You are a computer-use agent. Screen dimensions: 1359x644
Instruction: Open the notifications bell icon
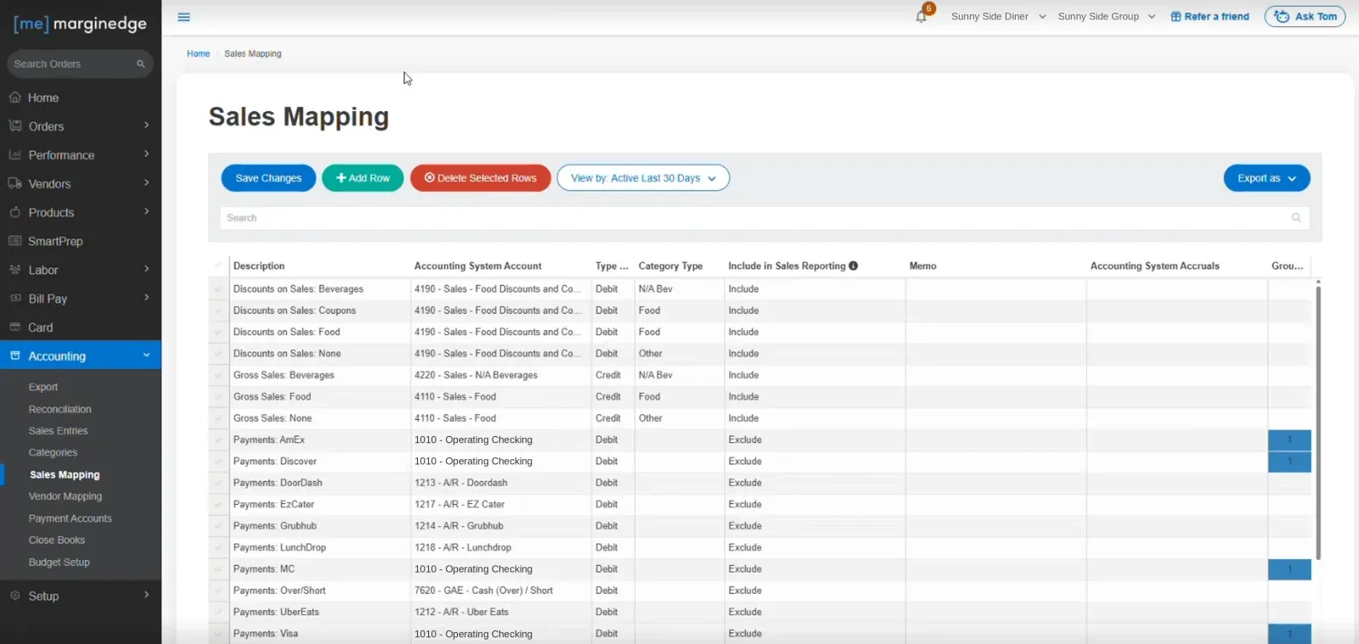coord(921,16)
